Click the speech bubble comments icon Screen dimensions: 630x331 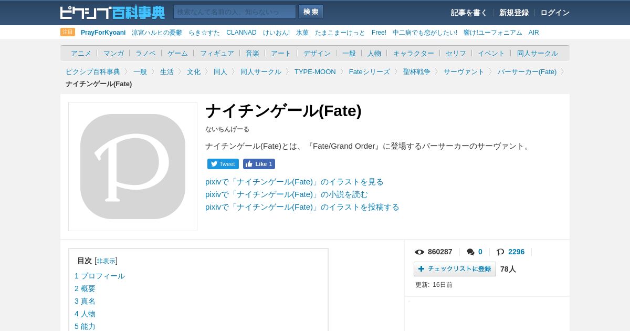click(470, 252)
